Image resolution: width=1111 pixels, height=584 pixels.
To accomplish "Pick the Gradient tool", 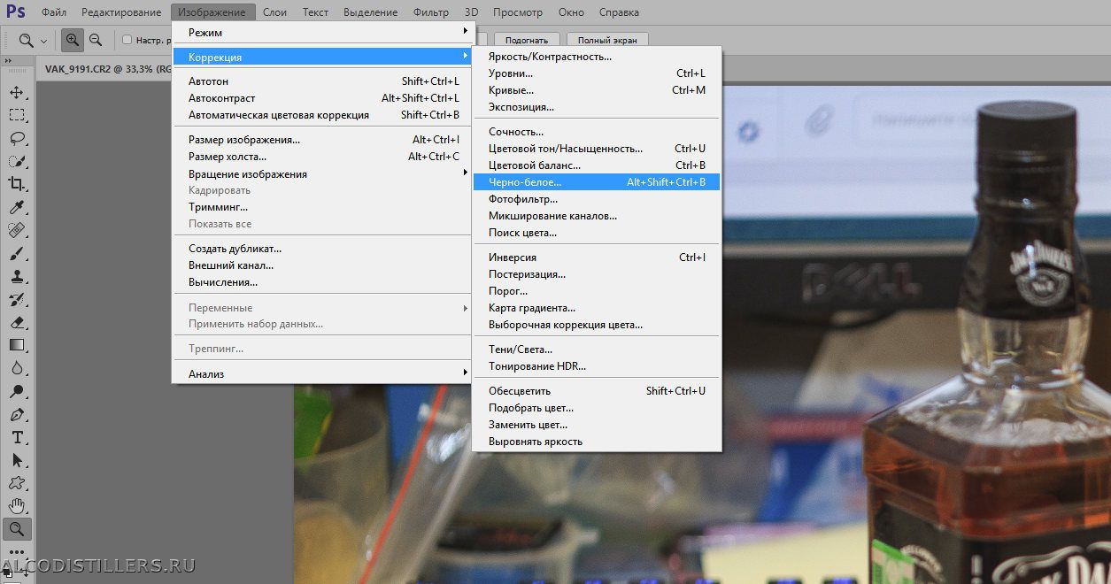I will click(17, 345).
